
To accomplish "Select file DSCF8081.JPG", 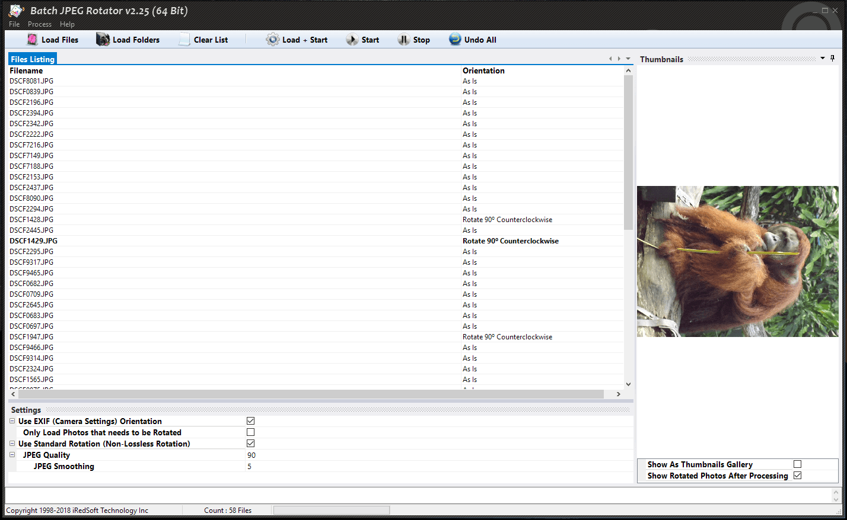I will 31,81.
